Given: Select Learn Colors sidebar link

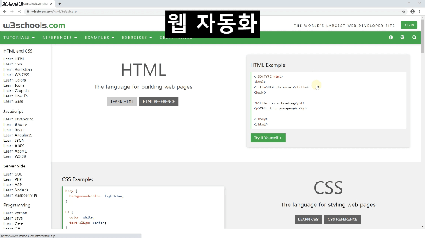Looking at the screenshot, I should tap(15, 80).
